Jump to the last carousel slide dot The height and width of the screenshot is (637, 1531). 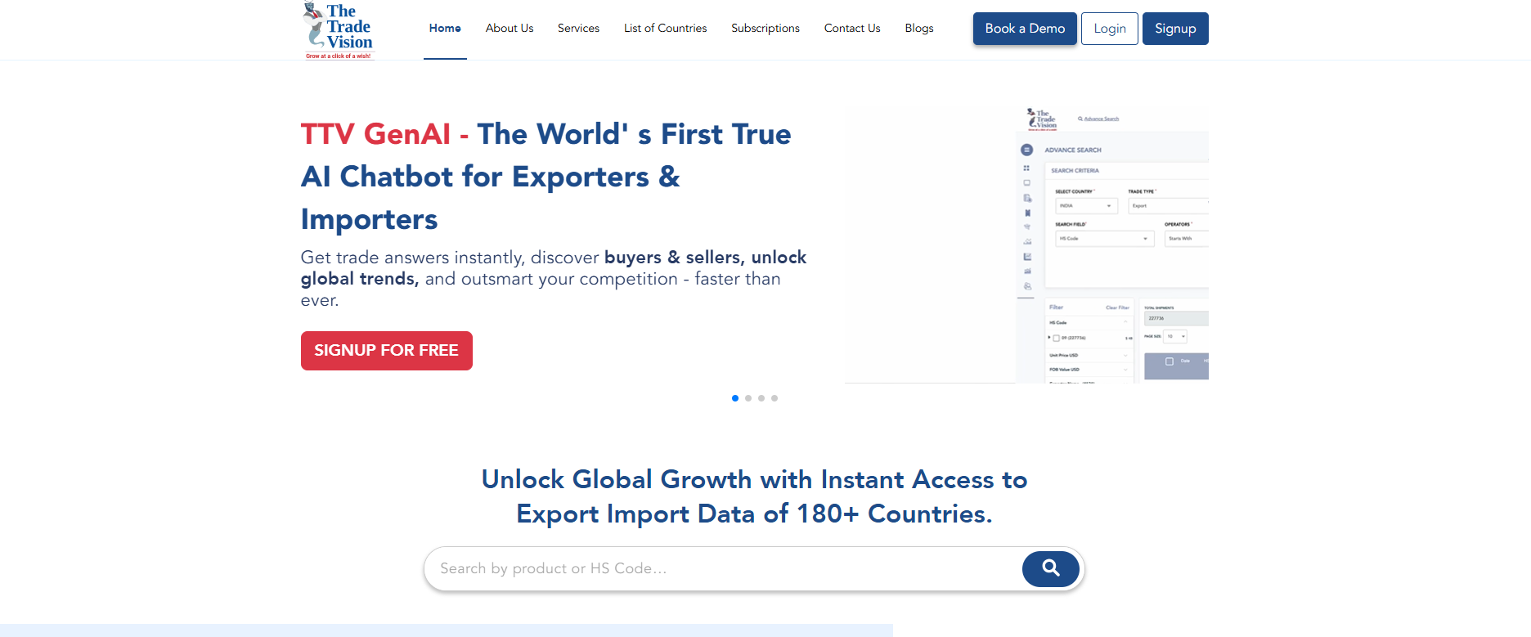click(x=774, y=398)
